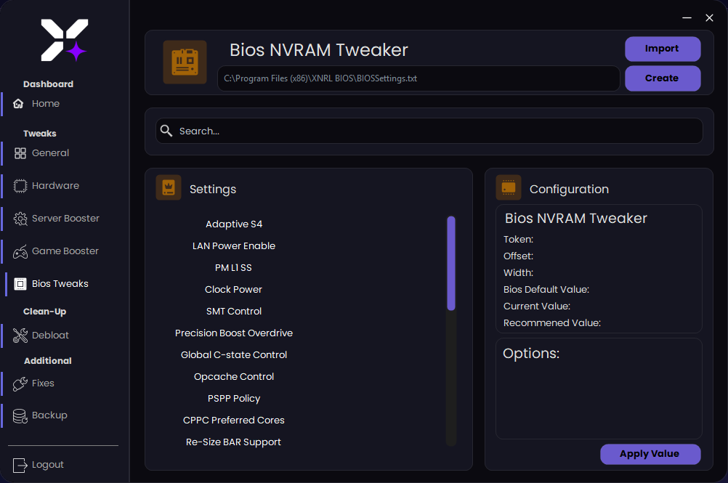Click the Import button

pyautogui.click(x=662, y=49)
